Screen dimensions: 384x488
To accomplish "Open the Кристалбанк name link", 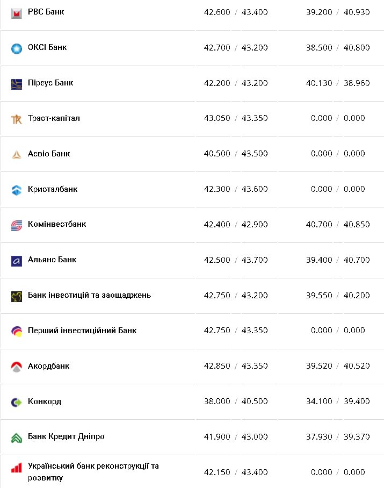I will pos(53,189).
